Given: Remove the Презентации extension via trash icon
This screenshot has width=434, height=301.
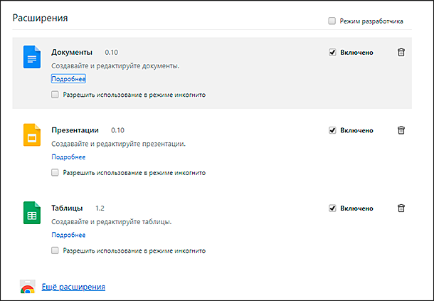Looking at the screenshot, I should (401, 130).
